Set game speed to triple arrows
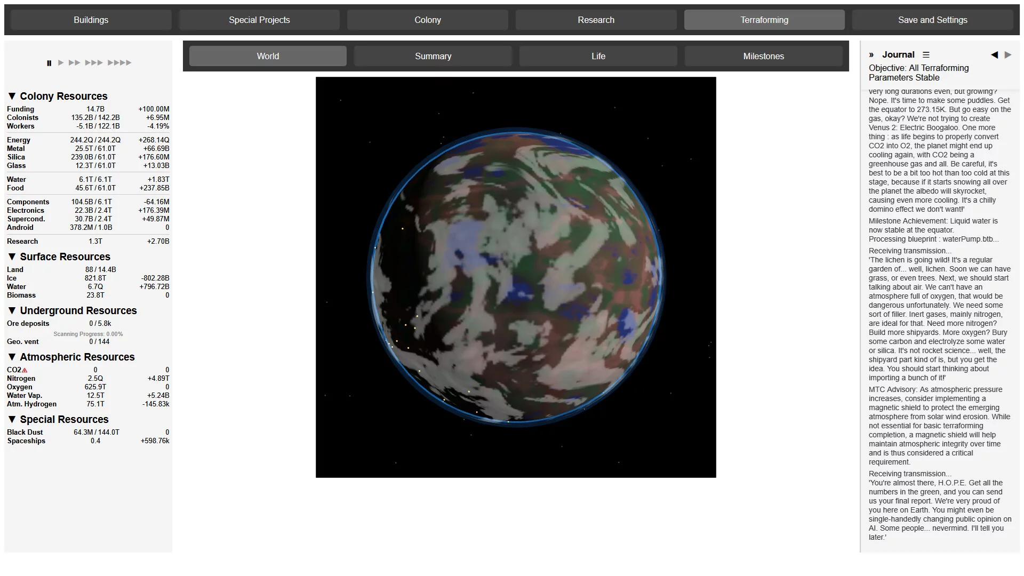The width and height of the screenshot is (1024, 576). [x=94, y=63]
